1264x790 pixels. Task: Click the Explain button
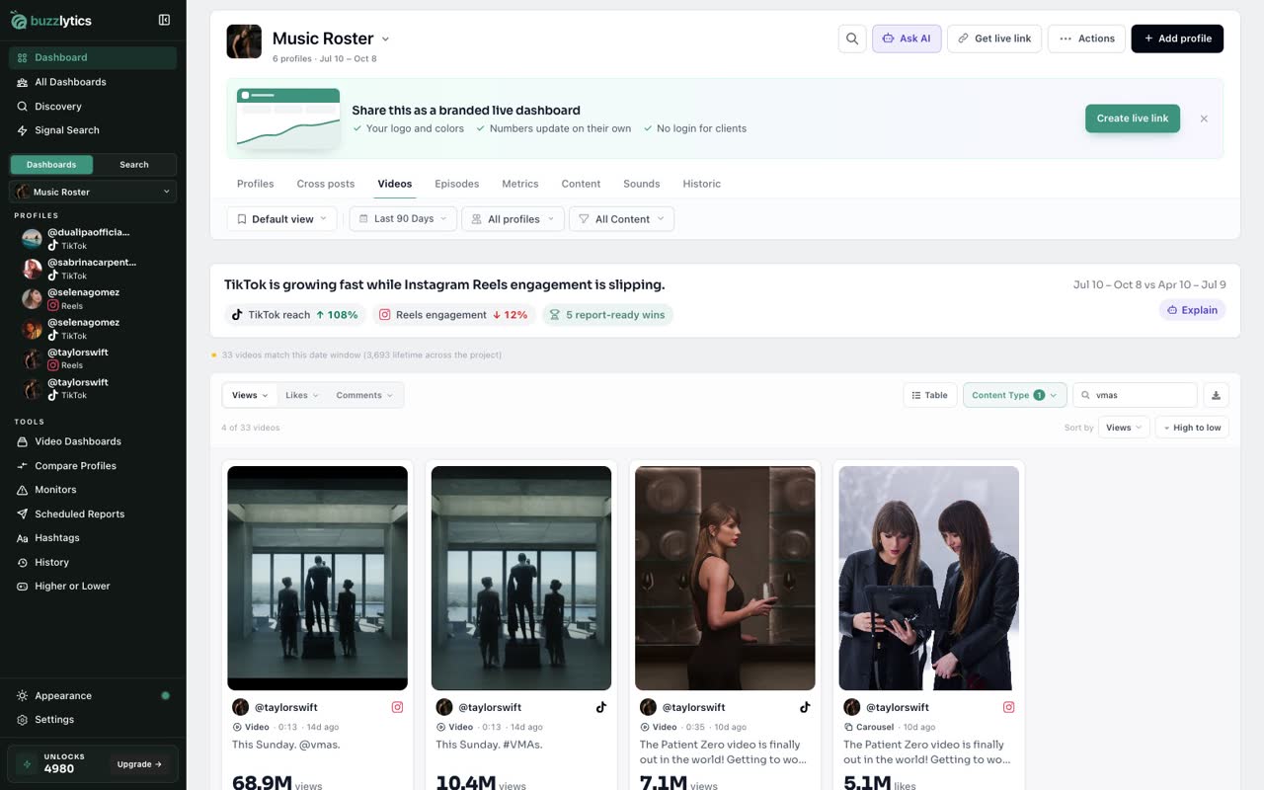point(1192,310)
